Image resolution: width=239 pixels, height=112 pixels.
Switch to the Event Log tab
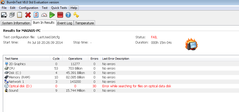[65, 23]
